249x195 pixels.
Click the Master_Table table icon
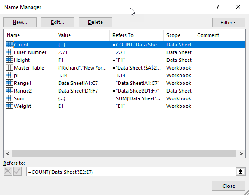(9, 68)
